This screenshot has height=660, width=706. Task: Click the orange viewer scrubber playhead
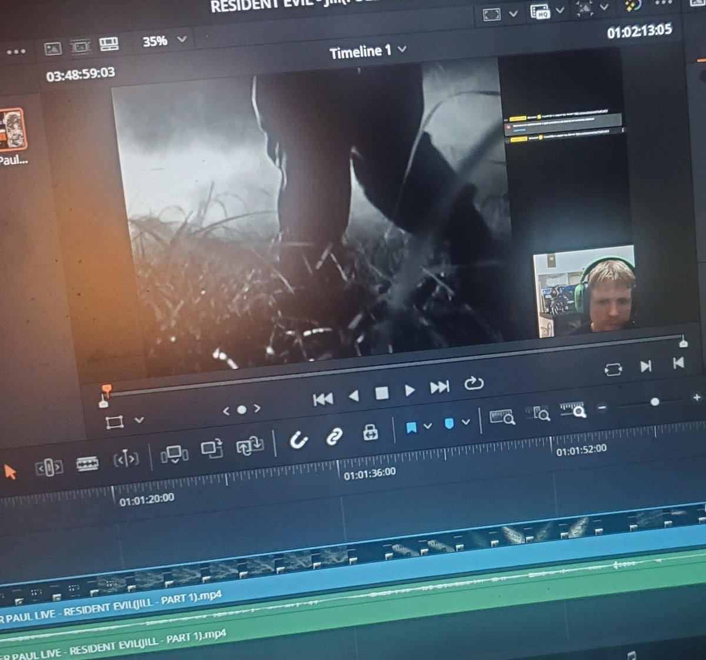point(106,390)
